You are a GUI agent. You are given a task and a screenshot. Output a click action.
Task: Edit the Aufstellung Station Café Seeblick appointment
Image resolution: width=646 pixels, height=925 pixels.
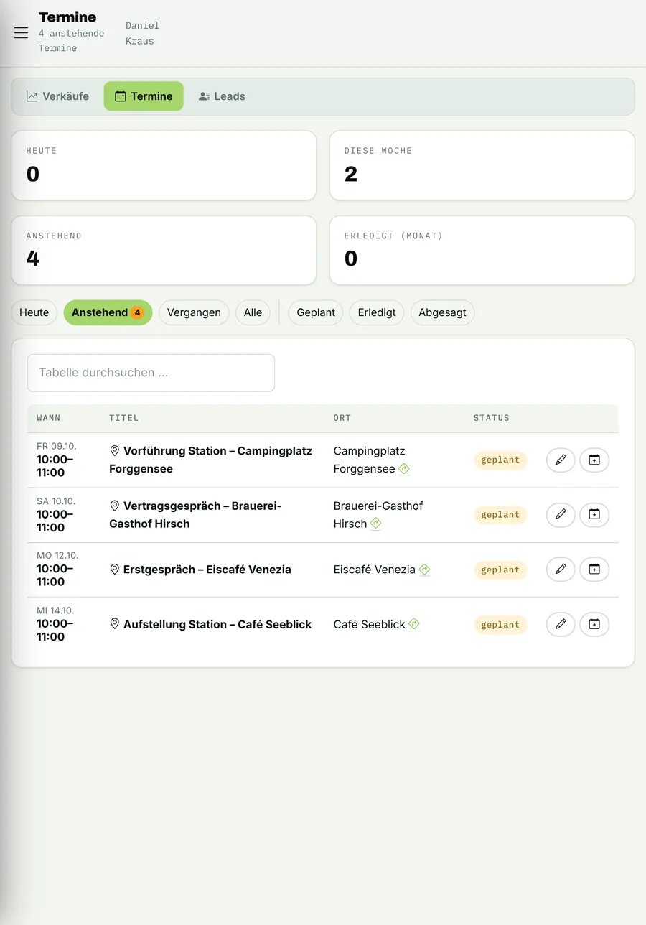click(561, 625)
